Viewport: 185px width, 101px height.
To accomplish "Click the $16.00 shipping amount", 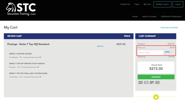I will coord(172,57).
